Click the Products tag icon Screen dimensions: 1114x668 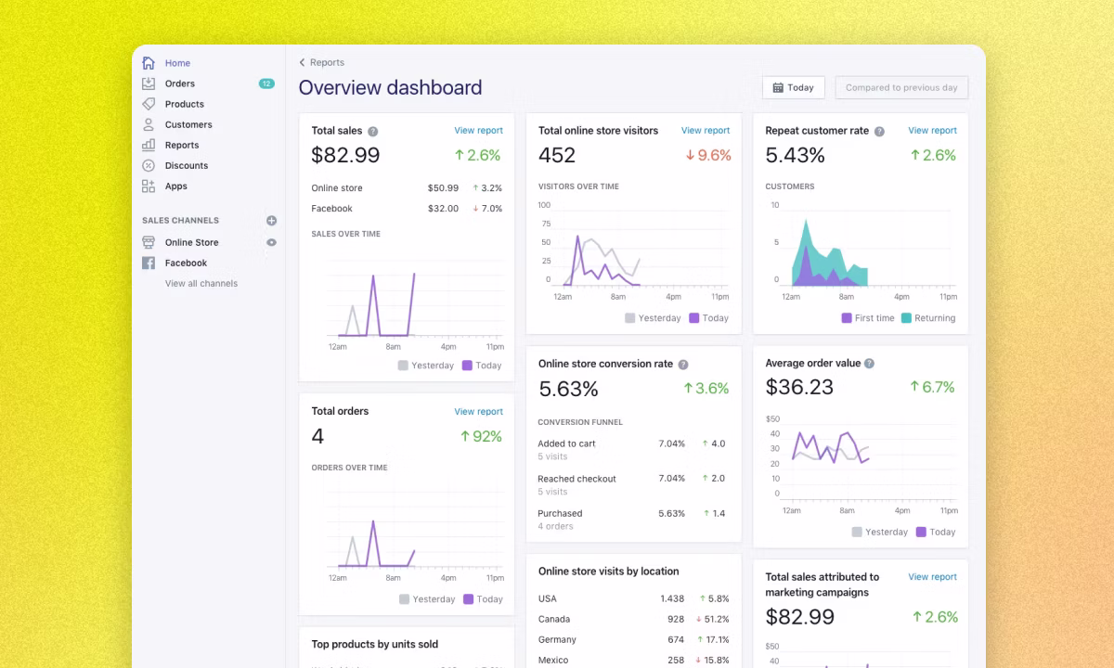(x=149, y=104)
